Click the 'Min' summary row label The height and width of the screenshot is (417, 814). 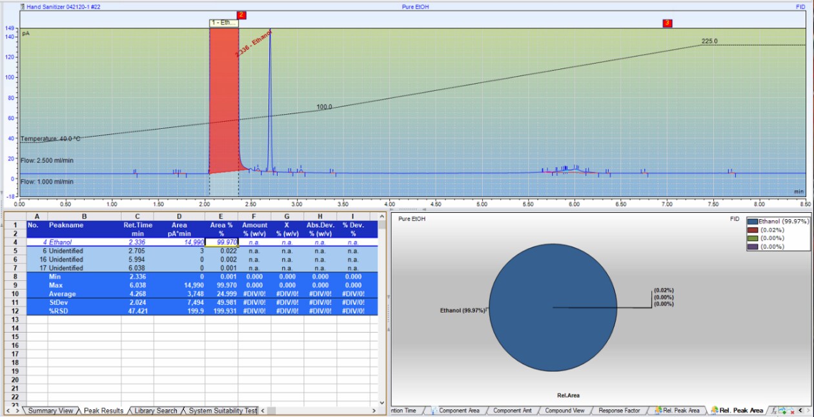point(55,276)
